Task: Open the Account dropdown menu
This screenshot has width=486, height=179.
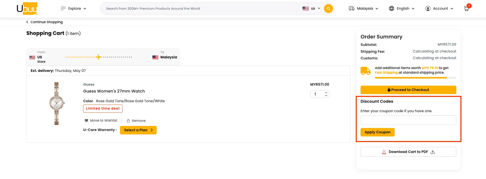Action: tap(439, 8)
